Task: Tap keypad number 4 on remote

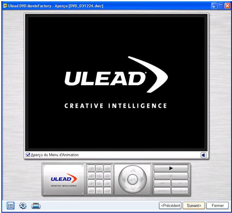Action: coord(91,176)
